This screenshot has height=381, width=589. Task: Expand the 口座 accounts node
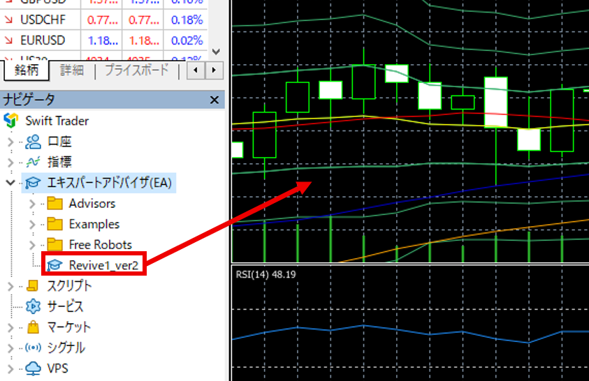(10, 142)
